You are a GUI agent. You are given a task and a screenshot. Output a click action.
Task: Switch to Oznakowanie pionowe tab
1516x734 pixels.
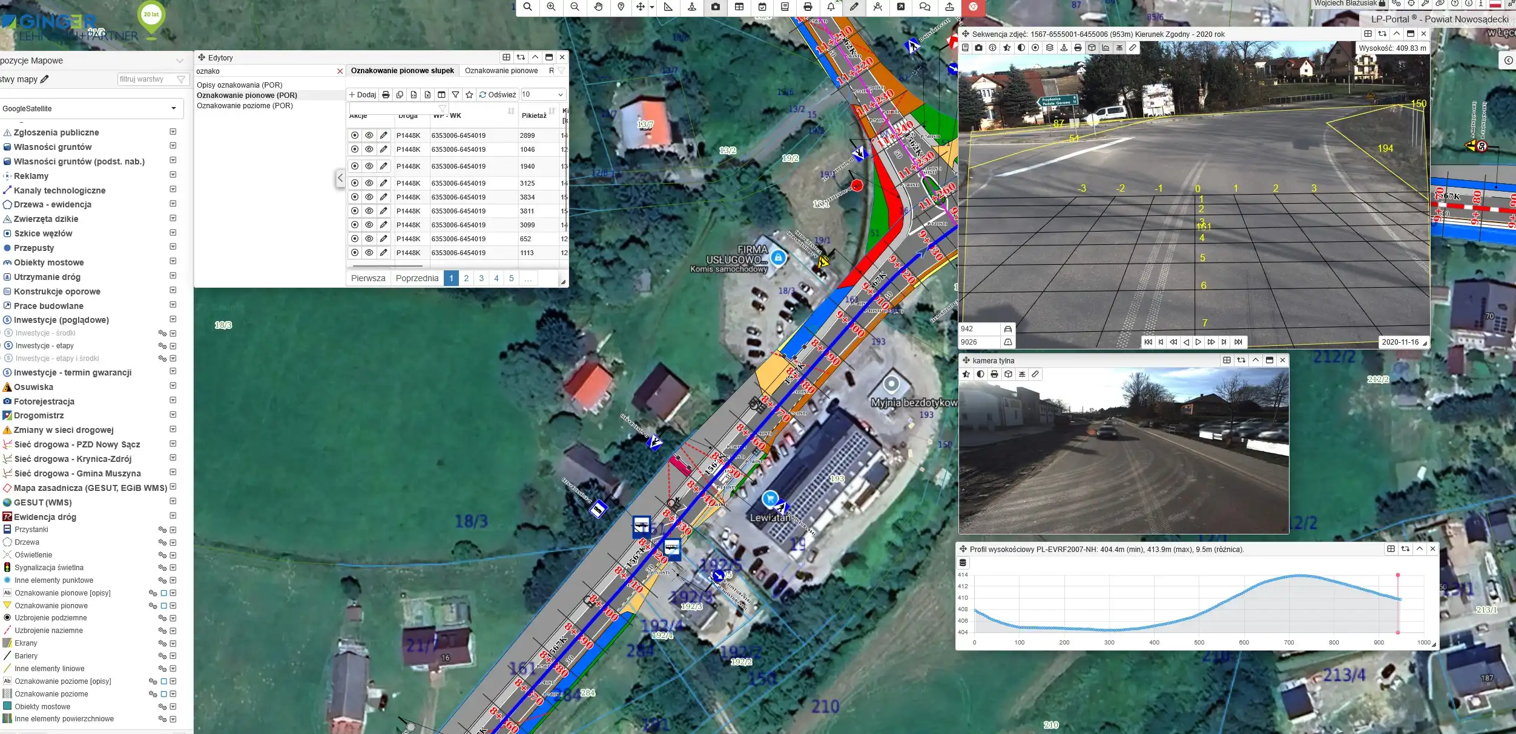(501, 71)
